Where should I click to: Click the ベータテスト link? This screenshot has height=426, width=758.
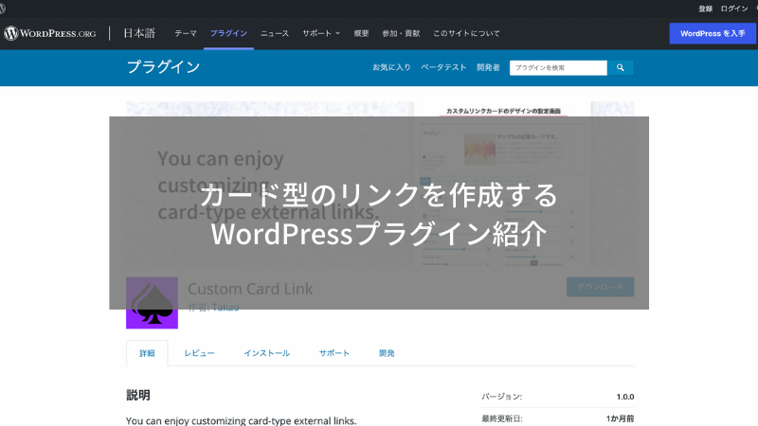tap(443, 67)
